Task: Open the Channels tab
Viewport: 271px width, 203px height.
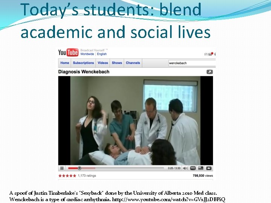Action: click(133, 63)
